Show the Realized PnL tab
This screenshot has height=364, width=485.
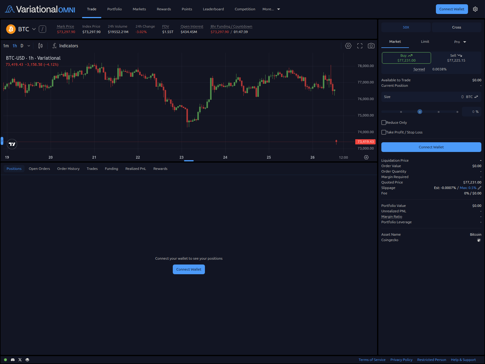point(135,169)
